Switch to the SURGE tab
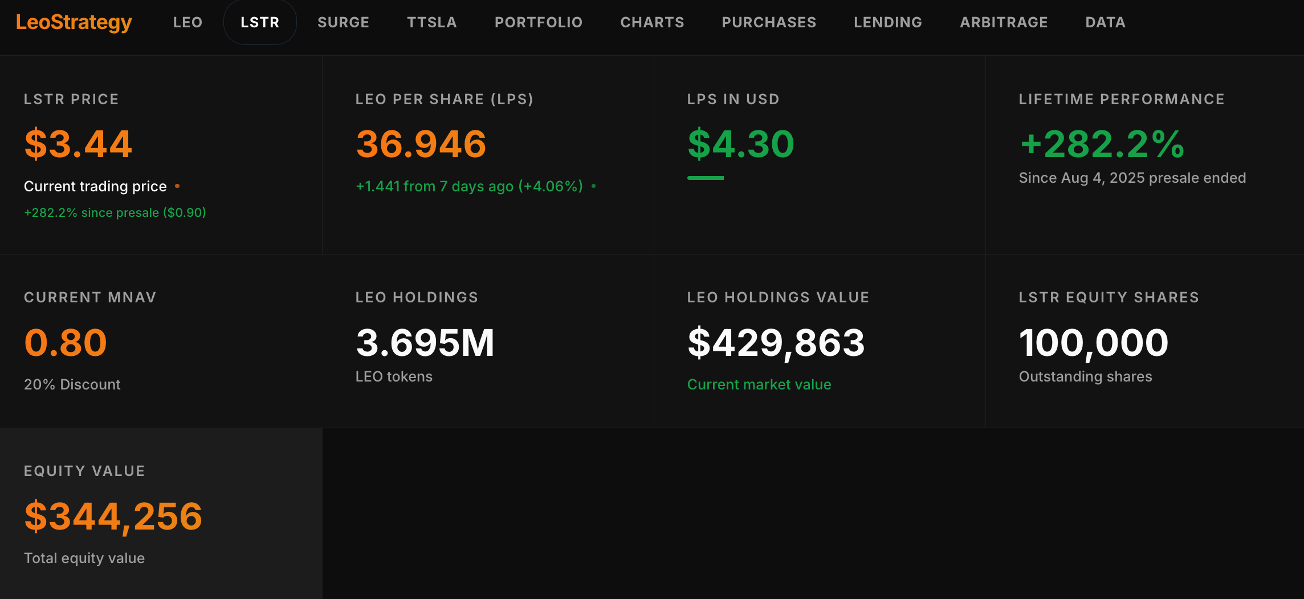The height and width of the screenshot is (599, 1304). (343, 22)
